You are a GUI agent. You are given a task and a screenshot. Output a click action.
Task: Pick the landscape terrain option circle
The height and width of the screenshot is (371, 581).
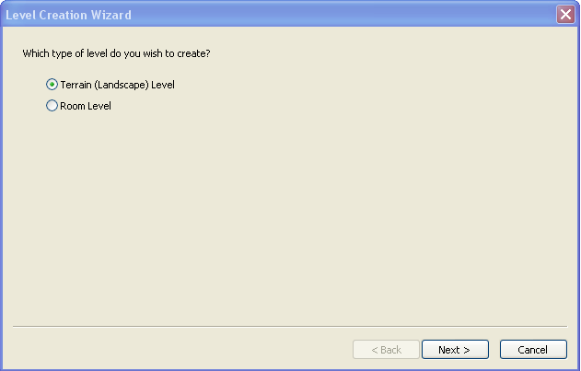point(52,85)
